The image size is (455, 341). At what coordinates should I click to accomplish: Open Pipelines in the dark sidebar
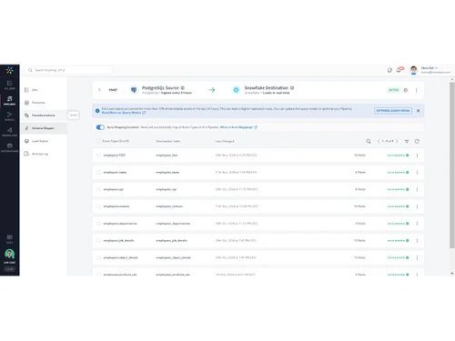[x=10, y=100]
